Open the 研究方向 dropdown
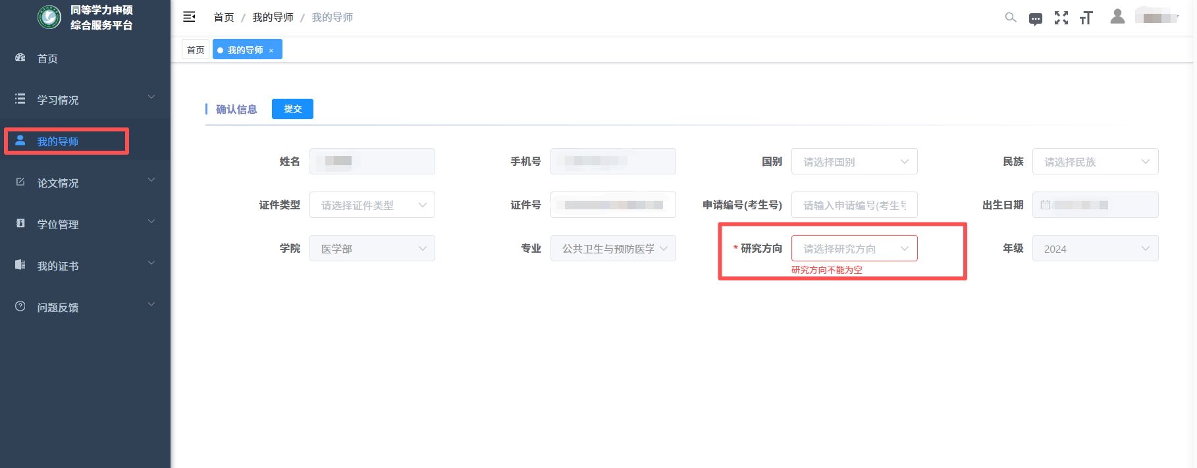The height and width of the screenshot is (468, 1197). pos(853,248)
